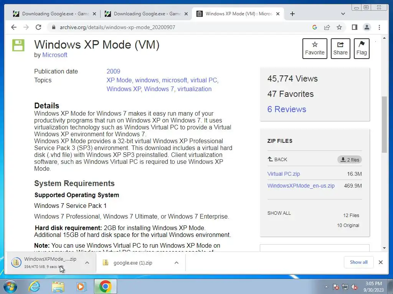This screenshot has height=294, width=393.
Task: Click the 12 Files count
Action: coord(351,216)
